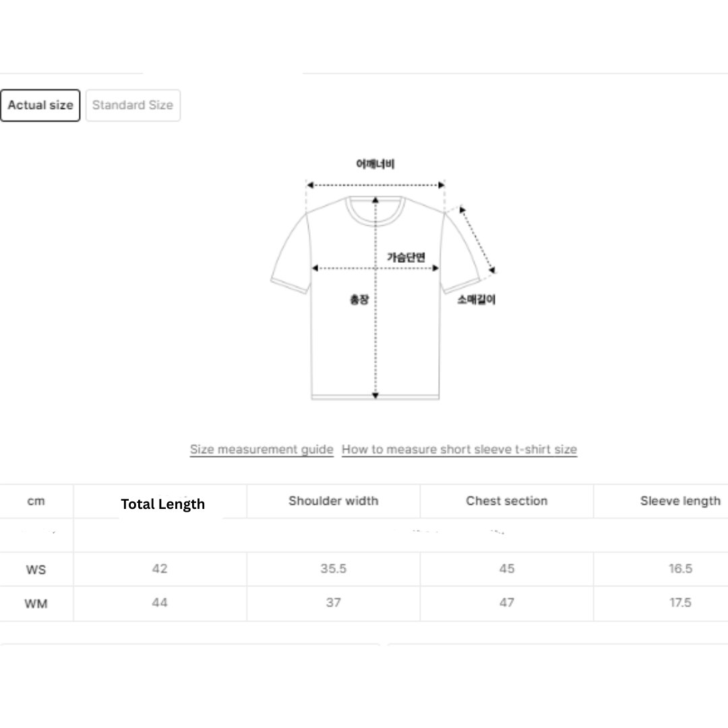Click the WS sleeve length value 16.5
This screenshot has height=728, width=728.
coord(680,569)
